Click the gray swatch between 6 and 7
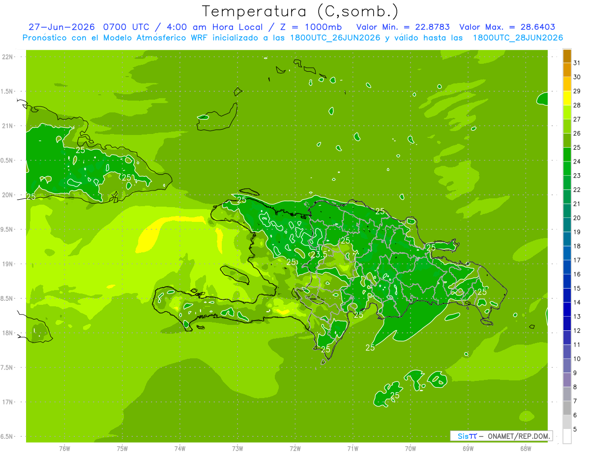590x455 pixels. pos(567,408)
